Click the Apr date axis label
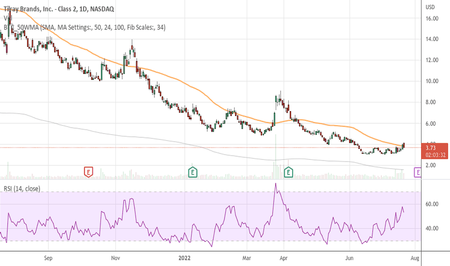The height and width of the screenshot is (266, 450). (283, 258)
